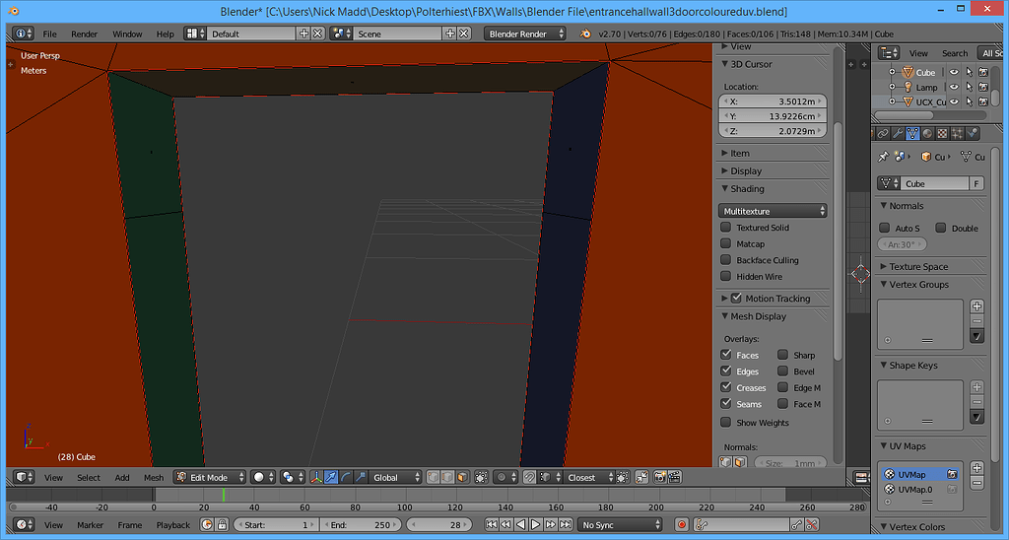1009x540 pixels.
Task: Click the Lamp bulb icon in outliner
Action: click(908, 87)
